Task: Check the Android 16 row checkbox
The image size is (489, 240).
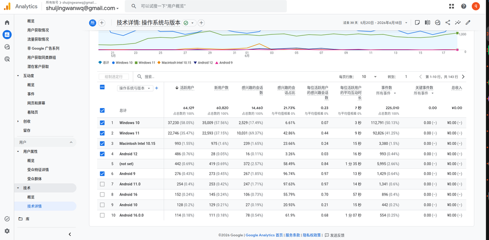Action: tap(102, 195)
